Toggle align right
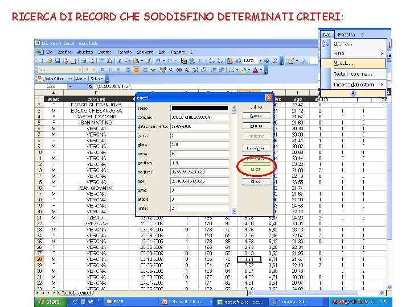 coord(145,70)
